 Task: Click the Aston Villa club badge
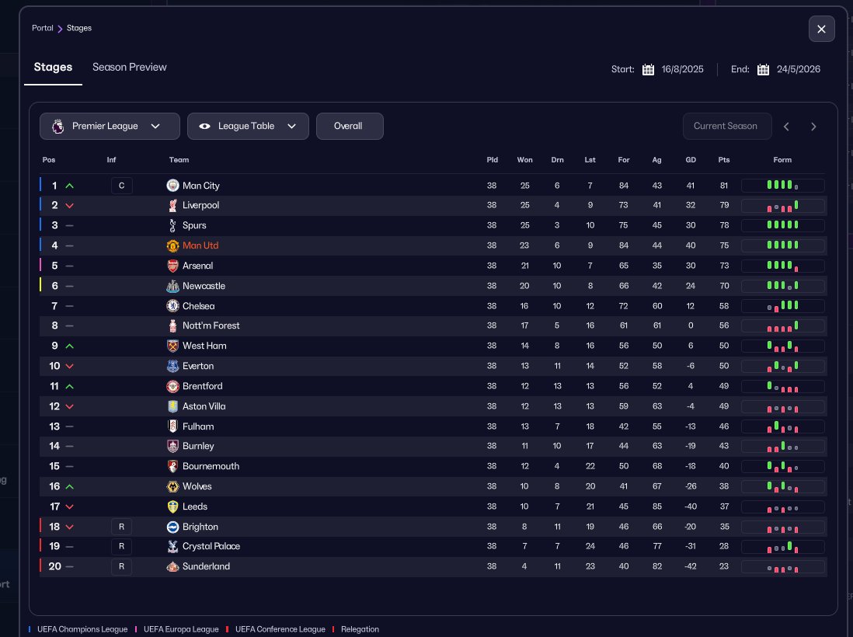pos(172,406)
